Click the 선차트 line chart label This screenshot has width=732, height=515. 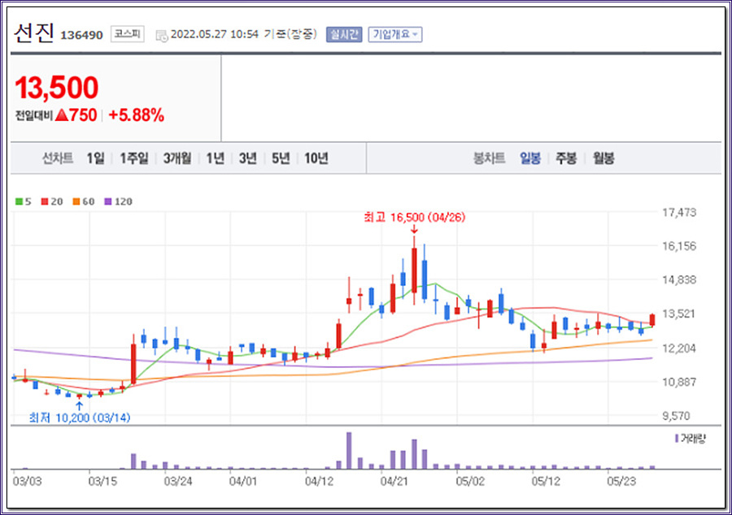(58, 158)
